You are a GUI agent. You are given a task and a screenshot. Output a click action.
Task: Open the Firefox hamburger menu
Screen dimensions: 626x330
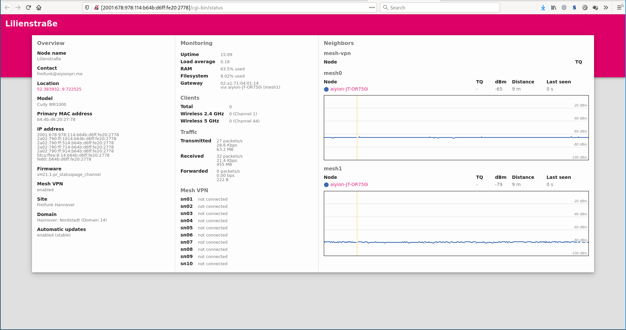pos(619,7)
